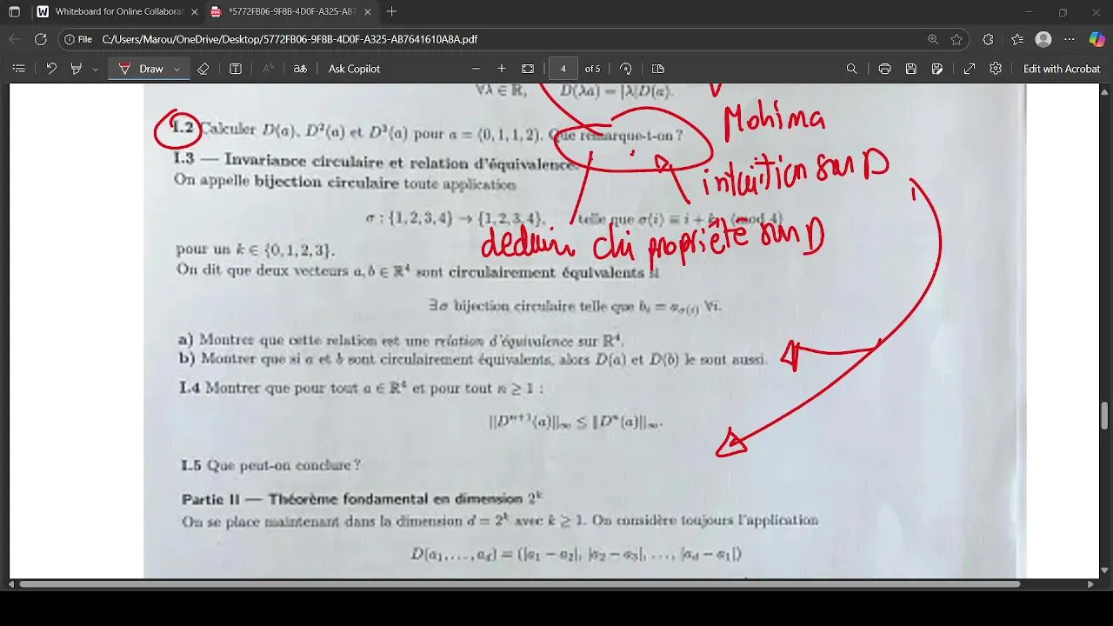Open the Favorites list

[1017, 39]
